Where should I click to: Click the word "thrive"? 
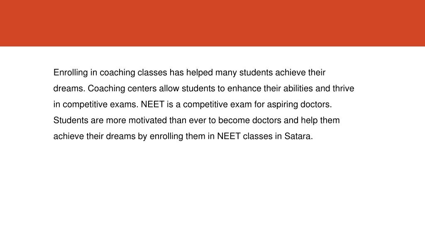[x=343, y=88]
